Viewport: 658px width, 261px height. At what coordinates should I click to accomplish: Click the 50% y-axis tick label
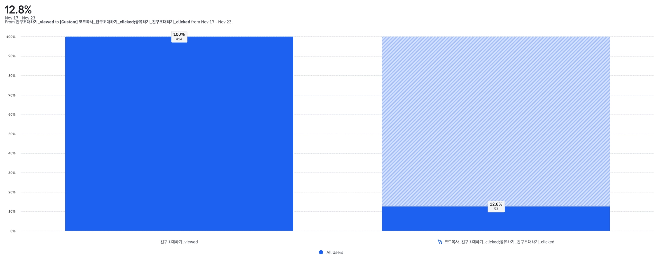12,134
